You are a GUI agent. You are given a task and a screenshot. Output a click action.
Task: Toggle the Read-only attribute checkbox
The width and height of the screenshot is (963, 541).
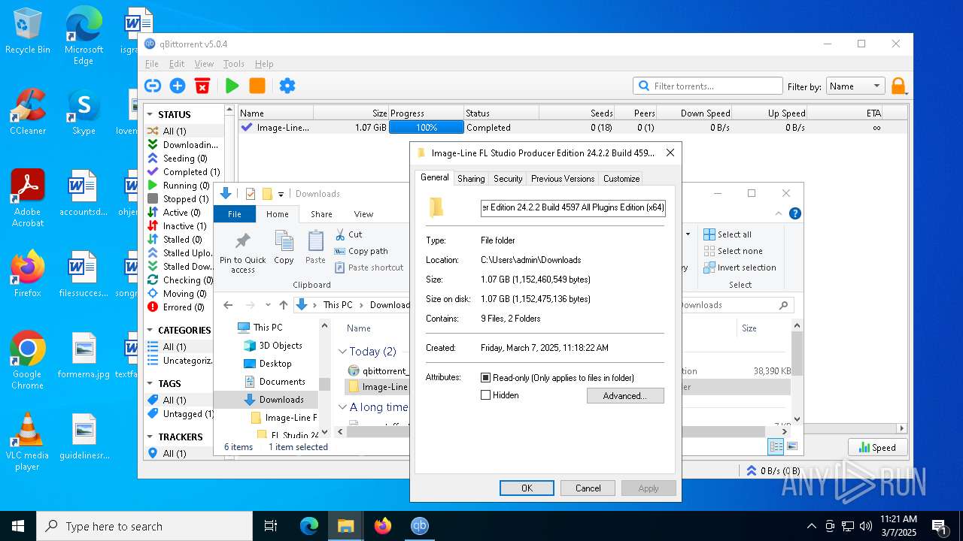click(x=486, y=378)
